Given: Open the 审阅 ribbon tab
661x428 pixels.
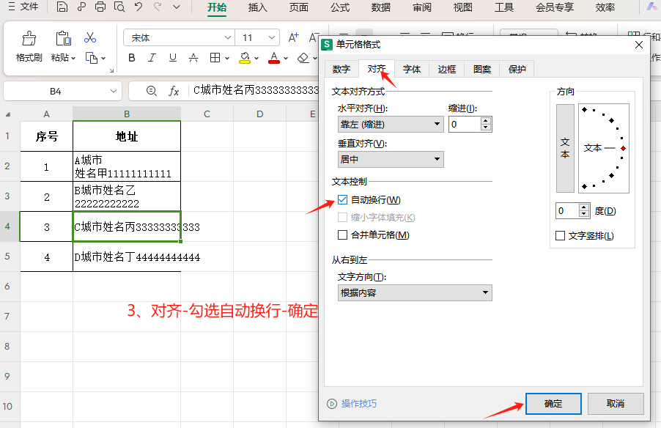Looking at the screenshot, I should [x=422, y=7].
